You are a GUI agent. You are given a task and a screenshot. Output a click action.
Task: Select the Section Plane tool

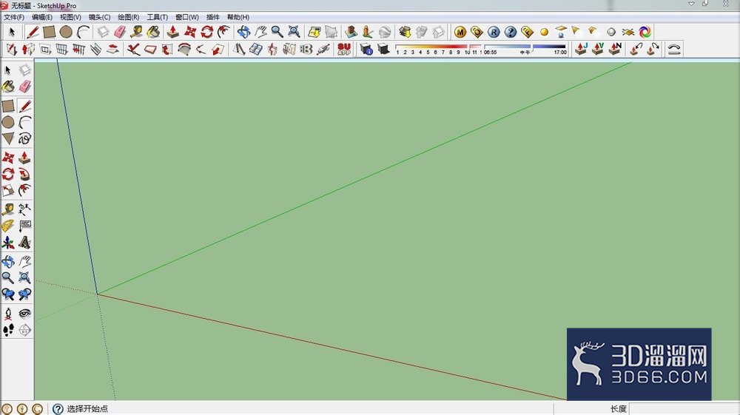[24, 330]
